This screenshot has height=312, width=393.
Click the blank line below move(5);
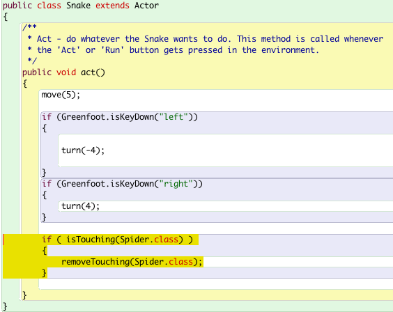pos(216,106)
